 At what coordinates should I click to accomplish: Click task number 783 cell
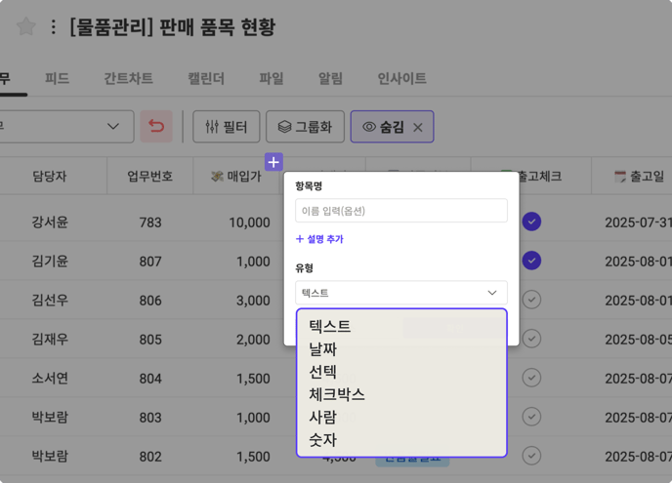click(150, 222)
